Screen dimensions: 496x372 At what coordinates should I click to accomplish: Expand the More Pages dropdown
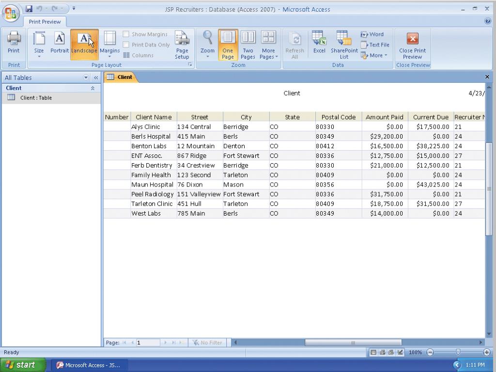point(268,45)
